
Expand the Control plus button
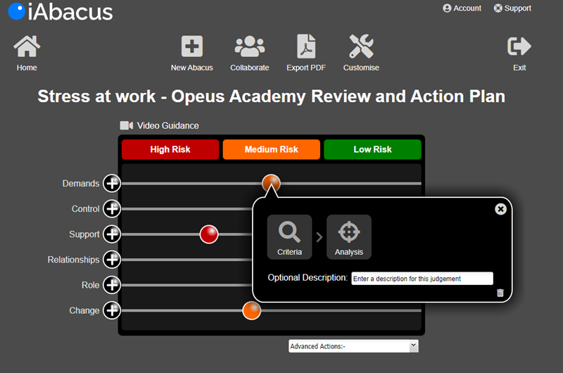112,209
